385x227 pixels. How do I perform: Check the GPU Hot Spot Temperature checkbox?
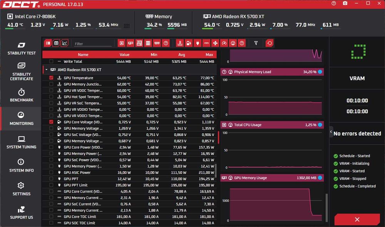51,97
